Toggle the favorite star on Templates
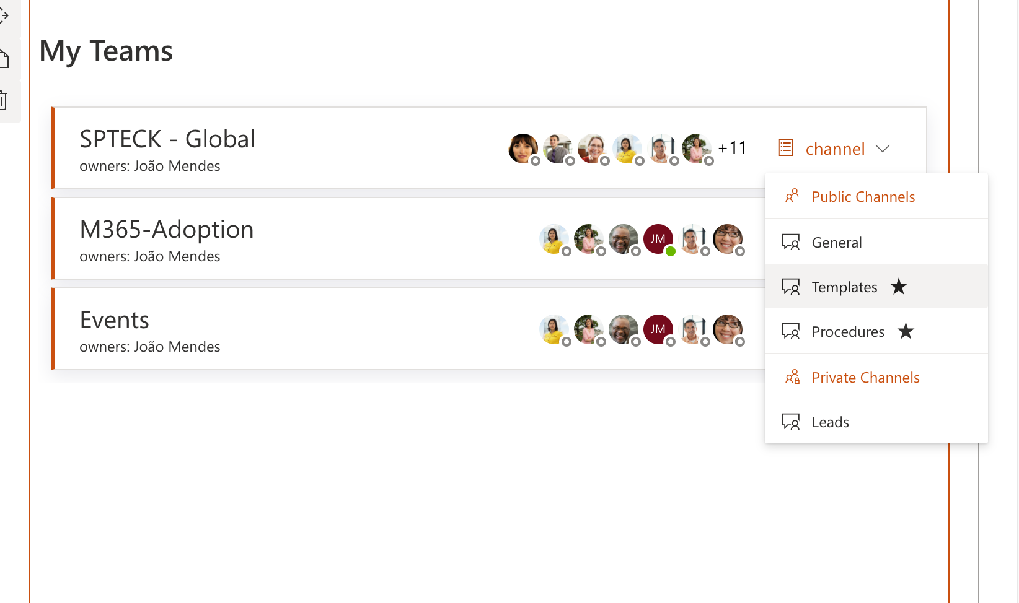The width and height of the screenshot is (1019, 603). (899, 286)
